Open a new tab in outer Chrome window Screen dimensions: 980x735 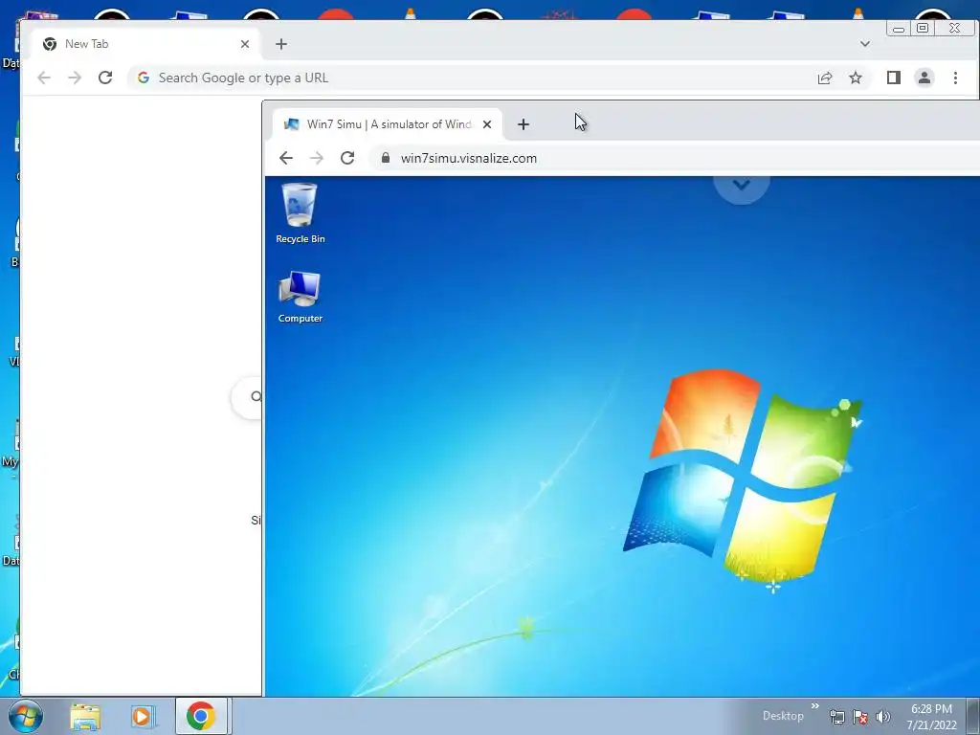point(281,44)
